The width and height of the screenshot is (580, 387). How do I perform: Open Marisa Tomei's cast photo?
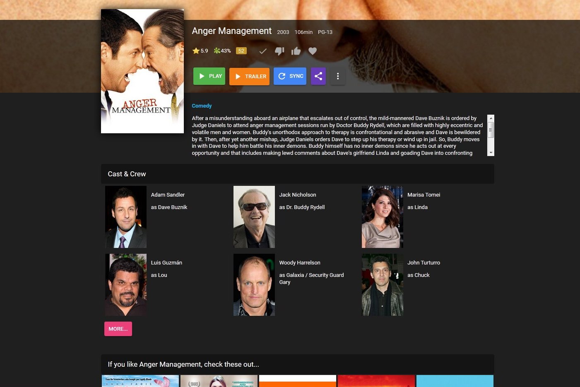(x=383, y=217)
